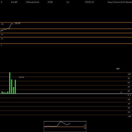Select the VINSYS_ST symbol text in title
The image size is (132, 132).
point(89,2)
